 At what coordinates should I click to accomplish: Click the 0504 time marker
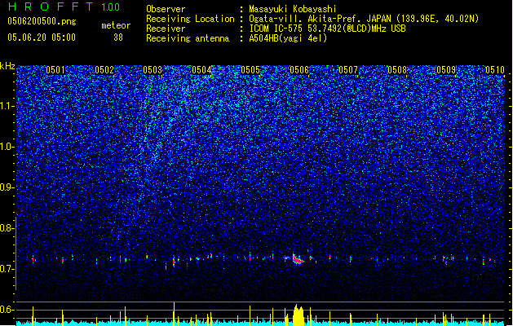[201, 70]
